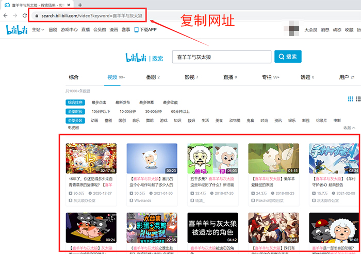
Task: Open 漫画 in top navigation
Action: tap(113, 30)
